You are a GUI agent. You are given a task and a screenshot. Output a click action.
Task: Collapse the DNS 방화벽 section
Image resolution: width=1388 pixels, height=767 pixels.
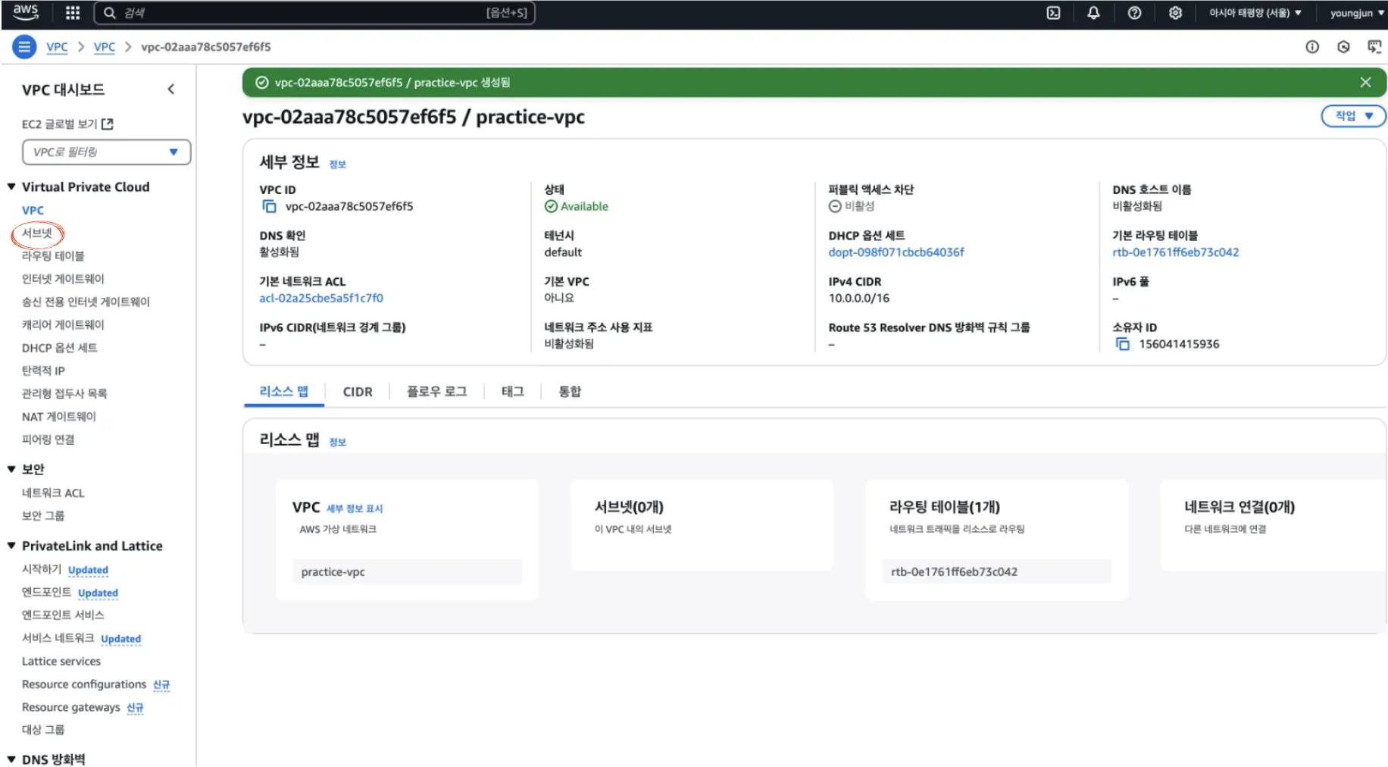pyautogui.click(x=11, y=759)
